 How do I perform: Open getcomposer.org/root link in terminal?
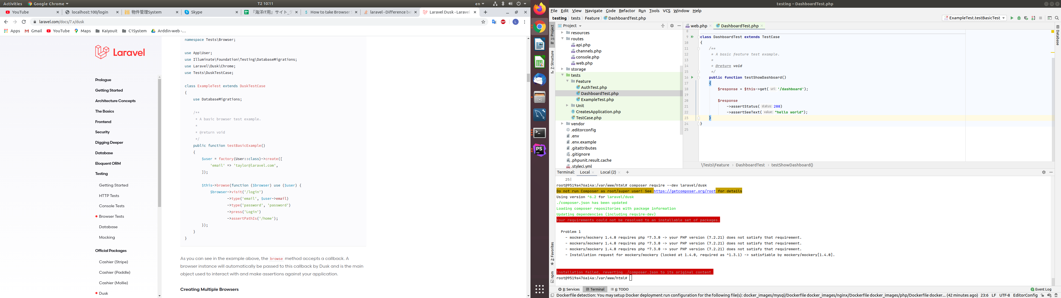(x=684, y=191)
